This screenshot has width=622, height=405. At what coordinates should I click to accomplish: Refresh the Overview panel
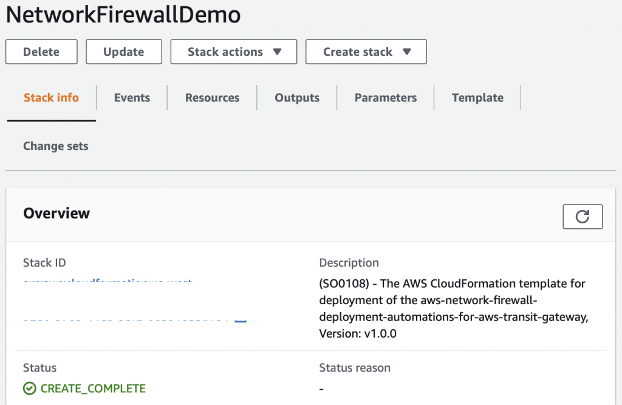tap(583, 217)
